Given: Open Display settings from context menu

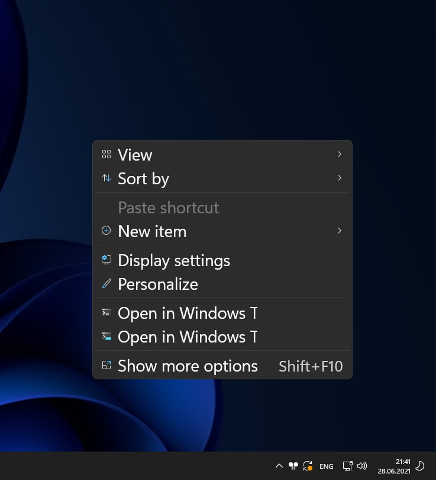Looking at the screenshot, I should pyautogui.click(x=222, y=260).
